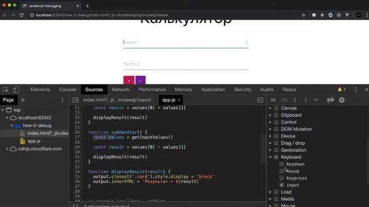Step over next function call icon
The height and width of the screenshot is (207, 369).
click(x=284, y=100)
